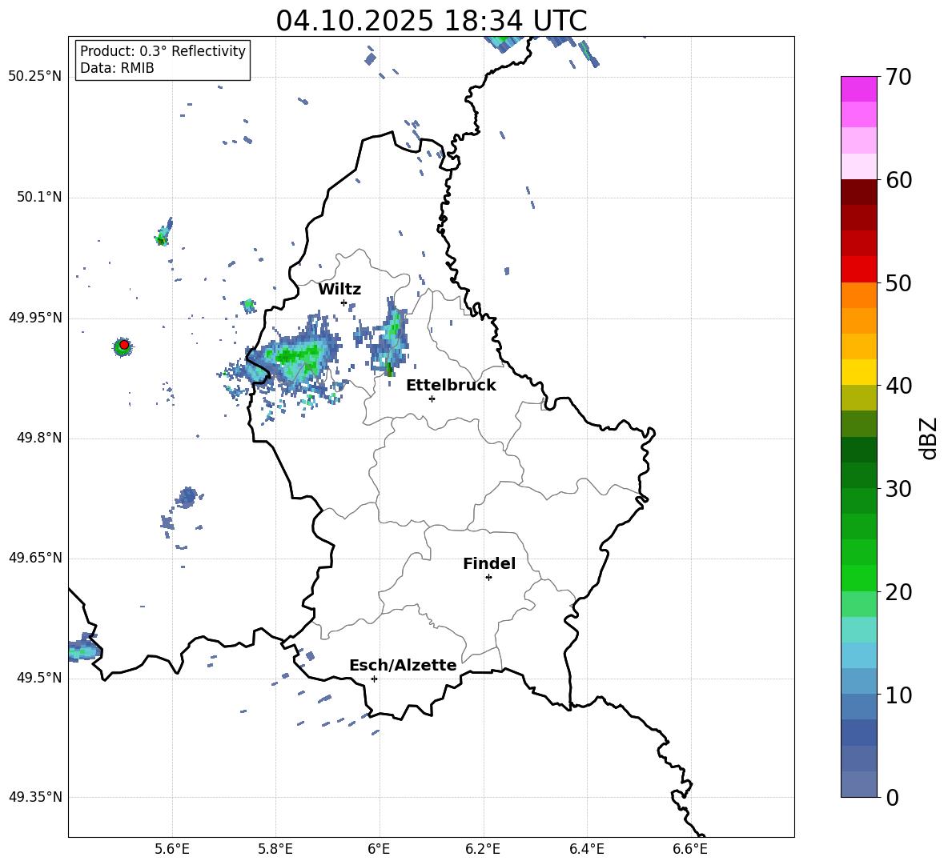Viewport: 948px width, 865px height.
Task: Click the colorbar tick value 40
Action: [x=898, y=386]
